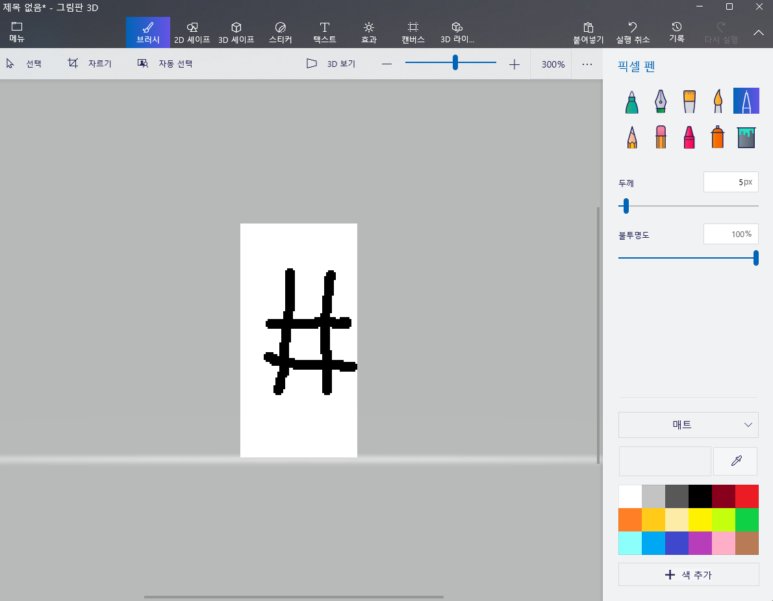Image resolution: width=773 pixels, height=601 pixels.
Task: Select the eraser tool
Action: [661, 137]
